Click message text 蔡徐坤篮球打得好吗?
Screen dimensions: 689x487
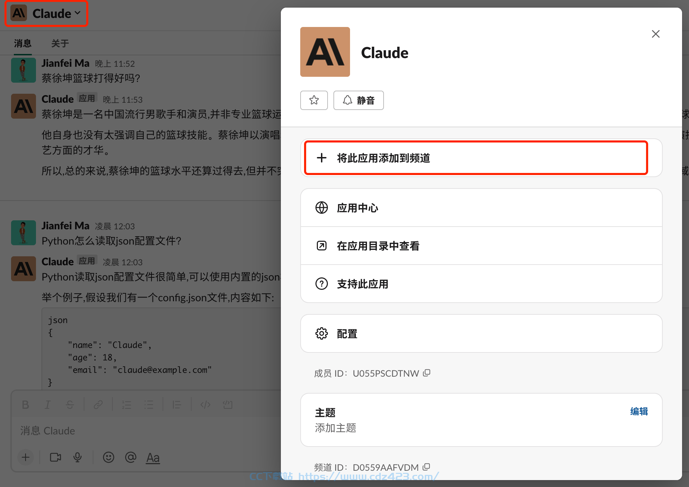tap(91, 78)
